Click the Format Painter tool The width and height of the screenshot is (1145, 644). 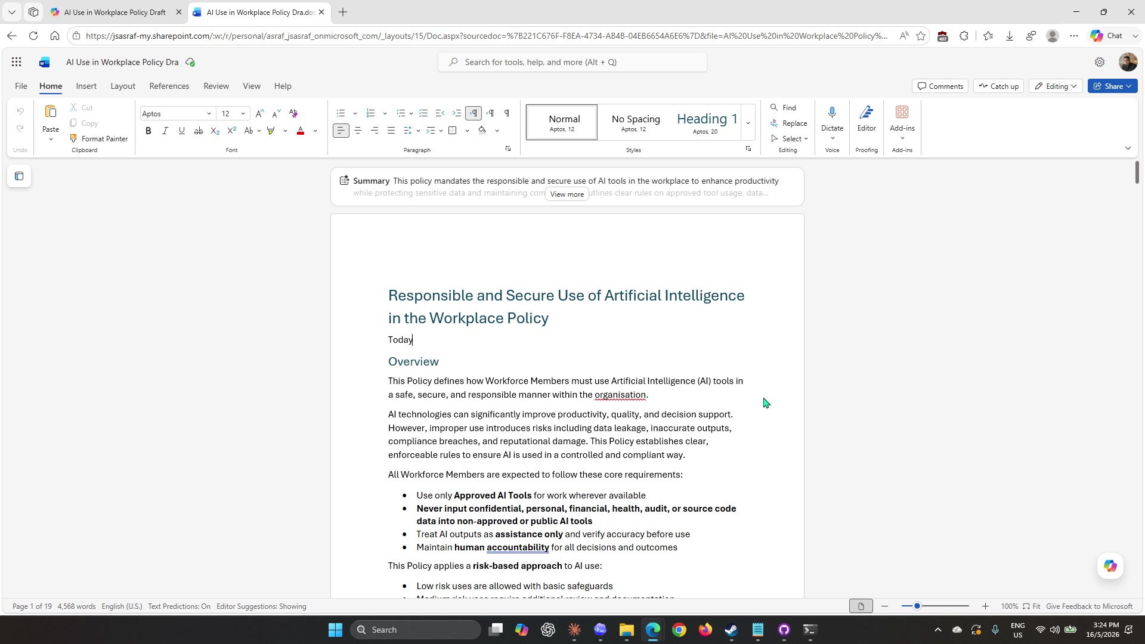99,138
